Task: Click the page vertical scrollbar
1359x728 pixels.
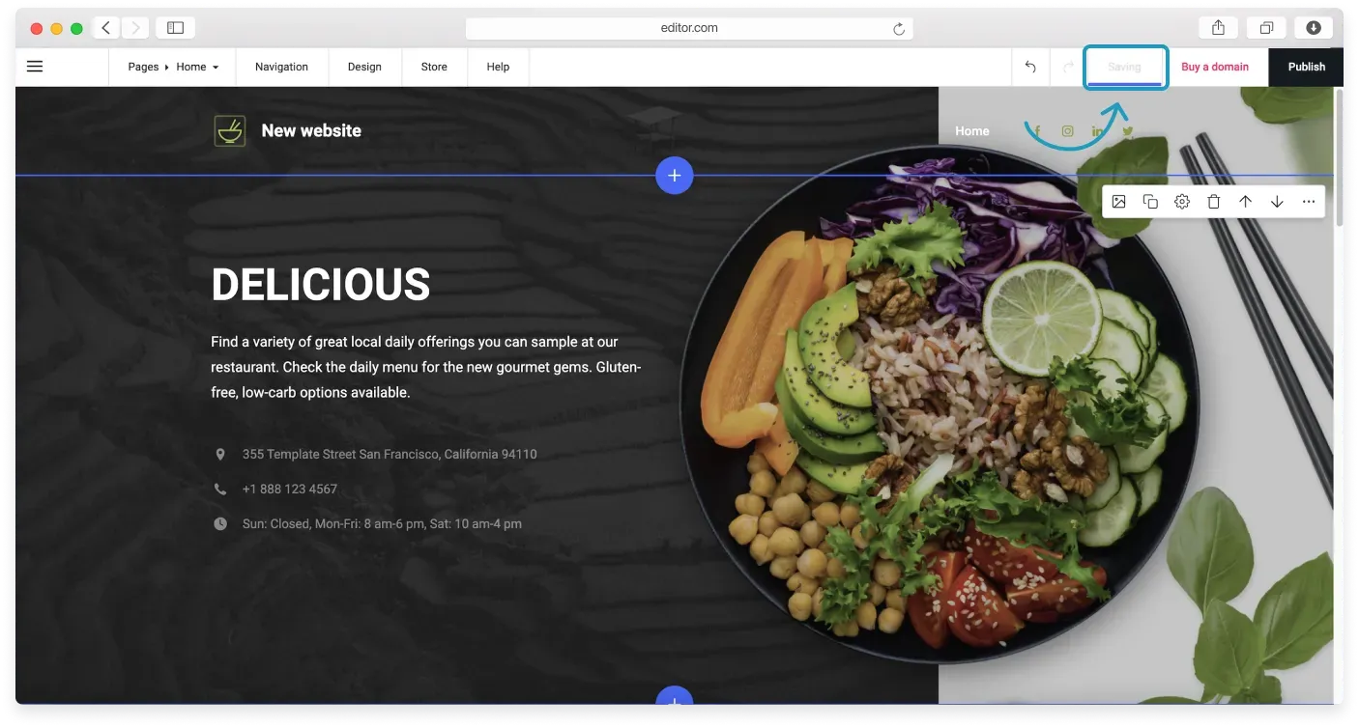Action: click(x=1339, y=159)
